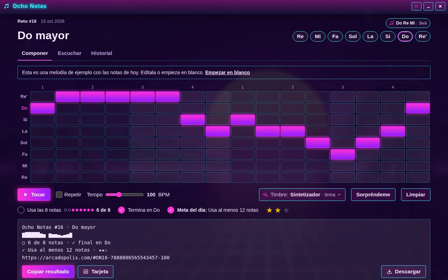Click the Mi note pill at the top
448x280 pixels.
coord(318,36)
